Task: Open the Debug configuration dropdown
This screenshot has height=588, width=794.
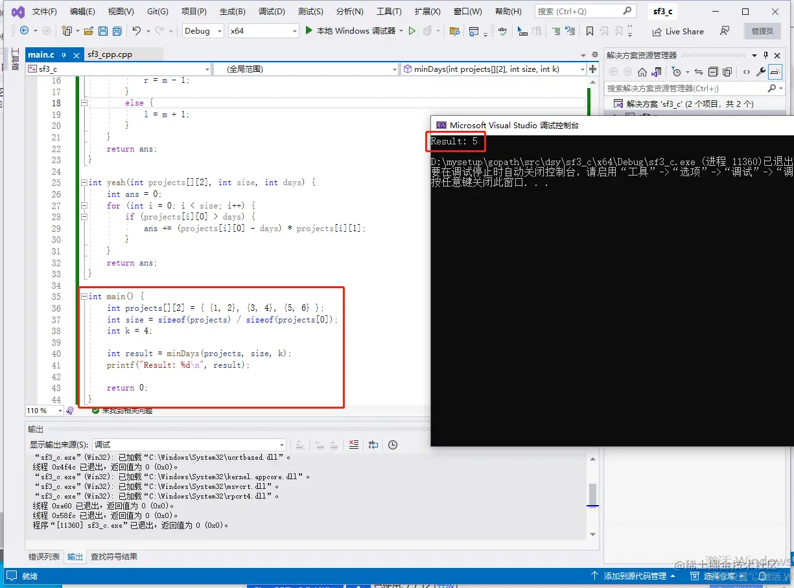Action: pos(203,30)
